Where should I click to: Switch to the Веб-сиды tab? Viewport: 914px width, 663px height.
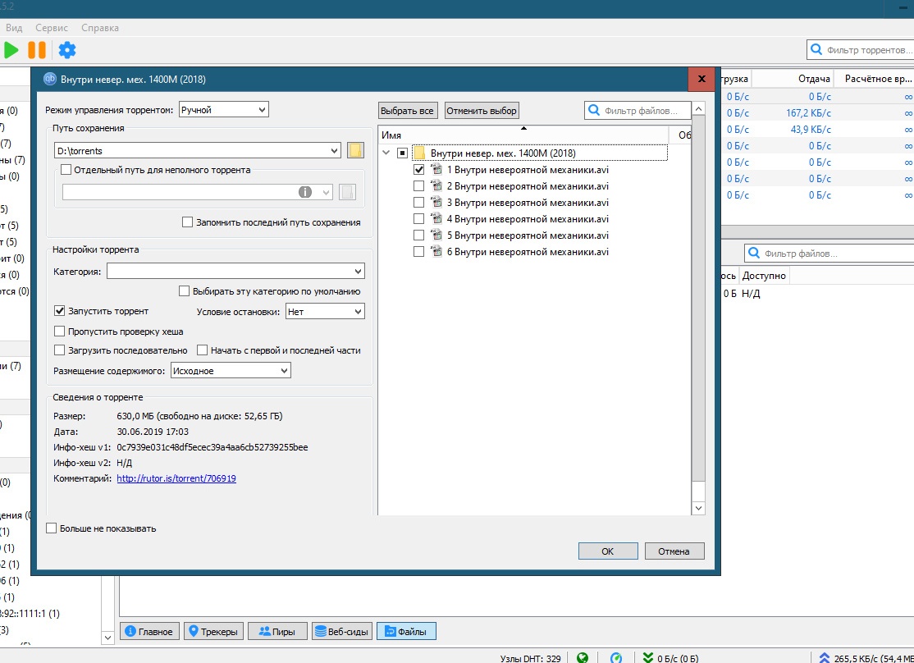[342, 632]
